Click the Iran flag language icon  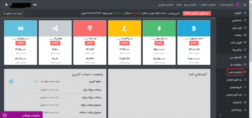pyautogui.click(x=35, y=5)
